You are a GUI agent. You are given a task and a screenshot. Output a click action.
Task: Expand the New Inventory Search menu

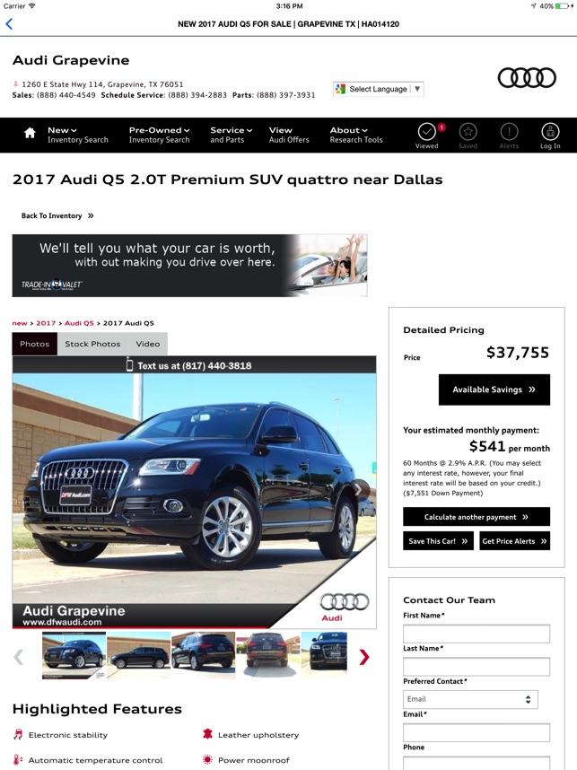click(77, 135)
